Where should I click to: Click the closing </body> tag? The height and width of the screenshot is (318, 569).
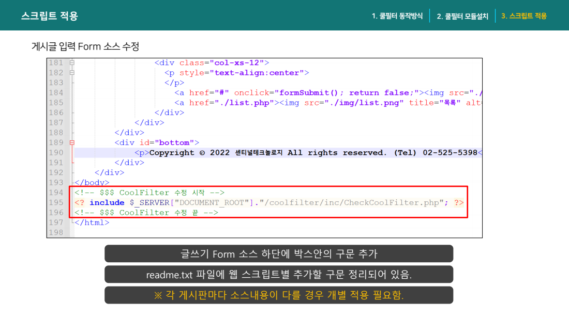(92, 183)
